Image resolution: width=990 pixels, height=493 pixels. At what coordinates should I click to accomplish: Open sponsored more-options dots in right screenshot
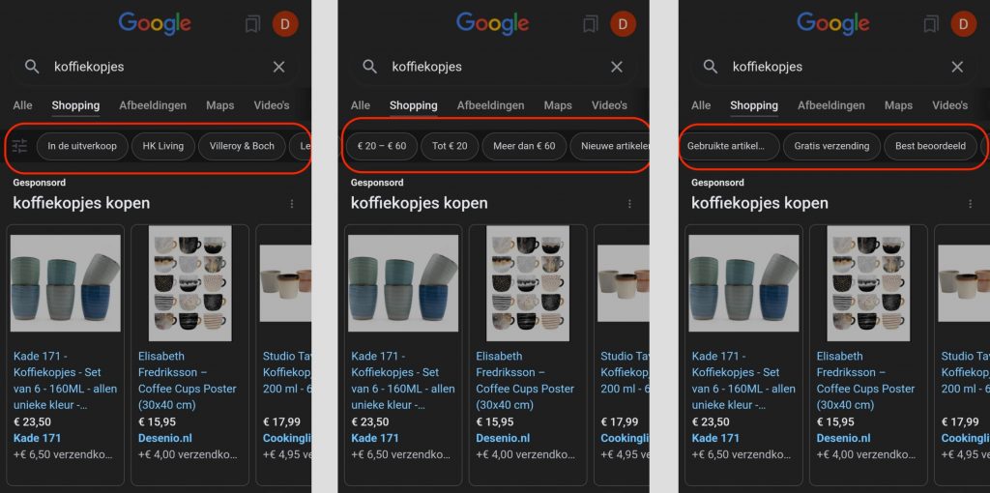point(970,204)
